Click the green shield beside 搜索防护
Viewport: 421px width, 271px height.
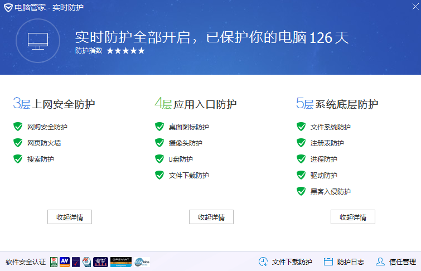click(18, 159)
